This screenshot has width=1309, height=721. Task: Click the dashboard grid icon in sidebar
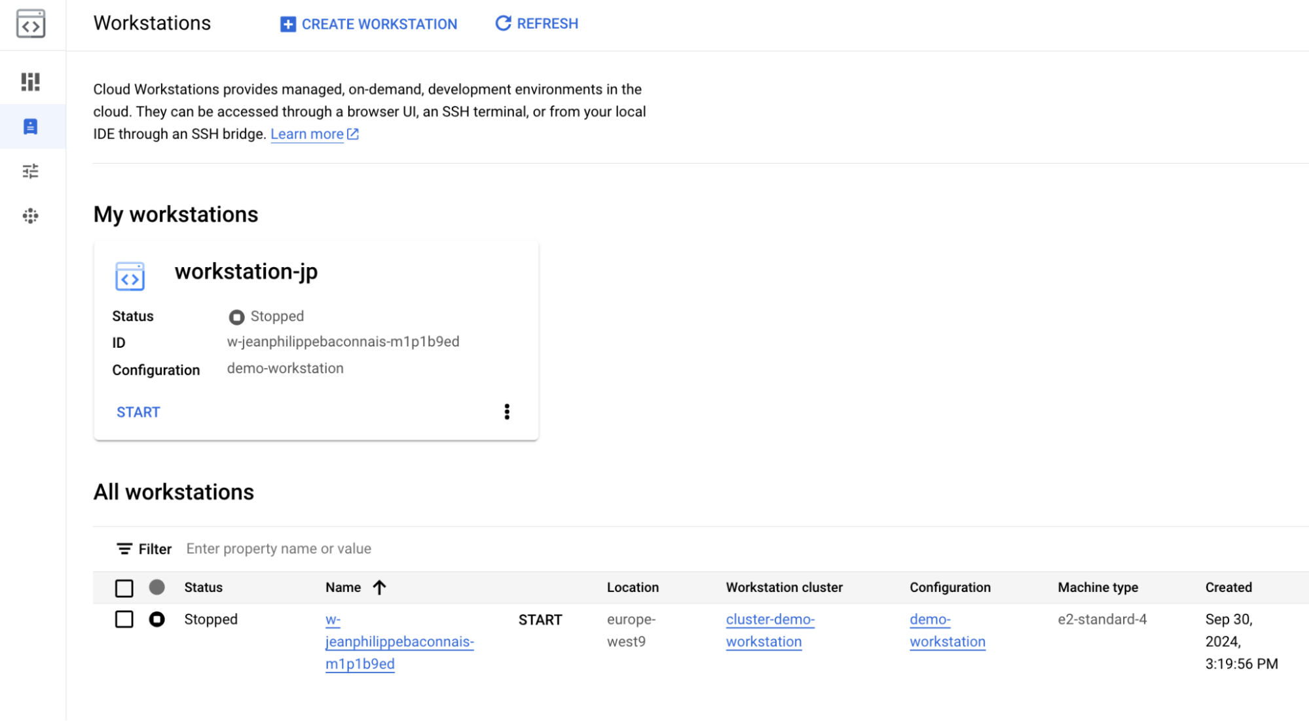coord(32,82)
